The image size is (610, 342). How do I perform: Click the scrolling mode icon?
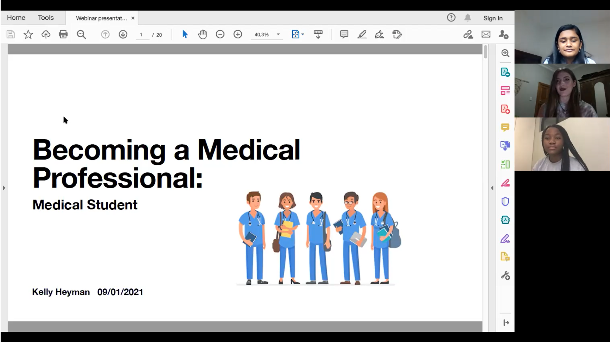(318, 35)
